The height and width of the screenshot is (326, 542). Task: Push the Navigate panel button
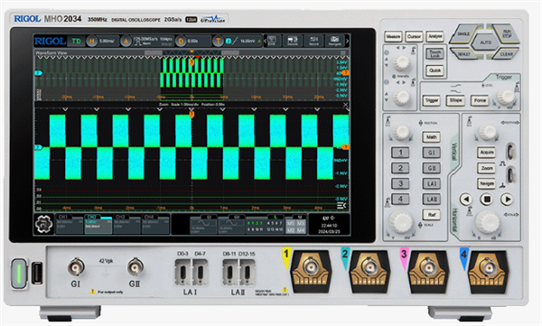click(x=486, y=183)
